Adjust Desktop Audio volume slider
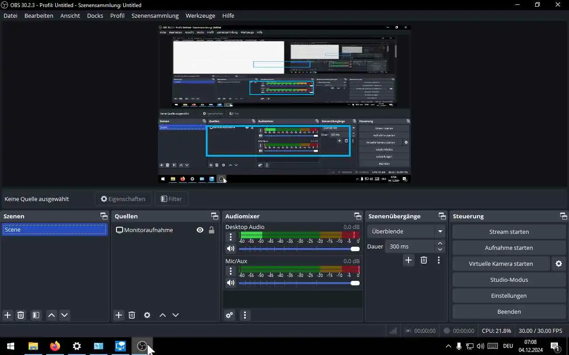 click(x=299, y=249)
